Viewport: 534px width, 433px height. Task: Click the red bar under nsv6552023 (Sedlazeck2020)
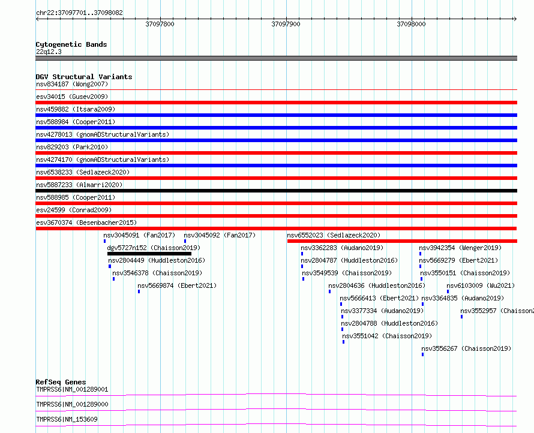pos(402,241)
